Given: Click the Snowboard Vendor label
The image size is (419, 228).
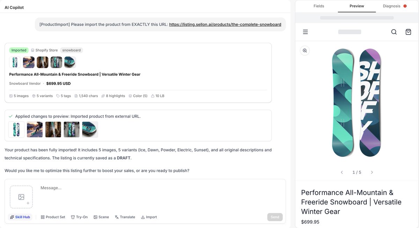Looking at the screenshot, I should click(x=25, y=84).
